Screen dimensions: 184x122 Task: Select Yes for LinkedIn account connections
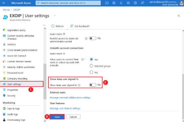pyautogui.click(x=91, y=59)
